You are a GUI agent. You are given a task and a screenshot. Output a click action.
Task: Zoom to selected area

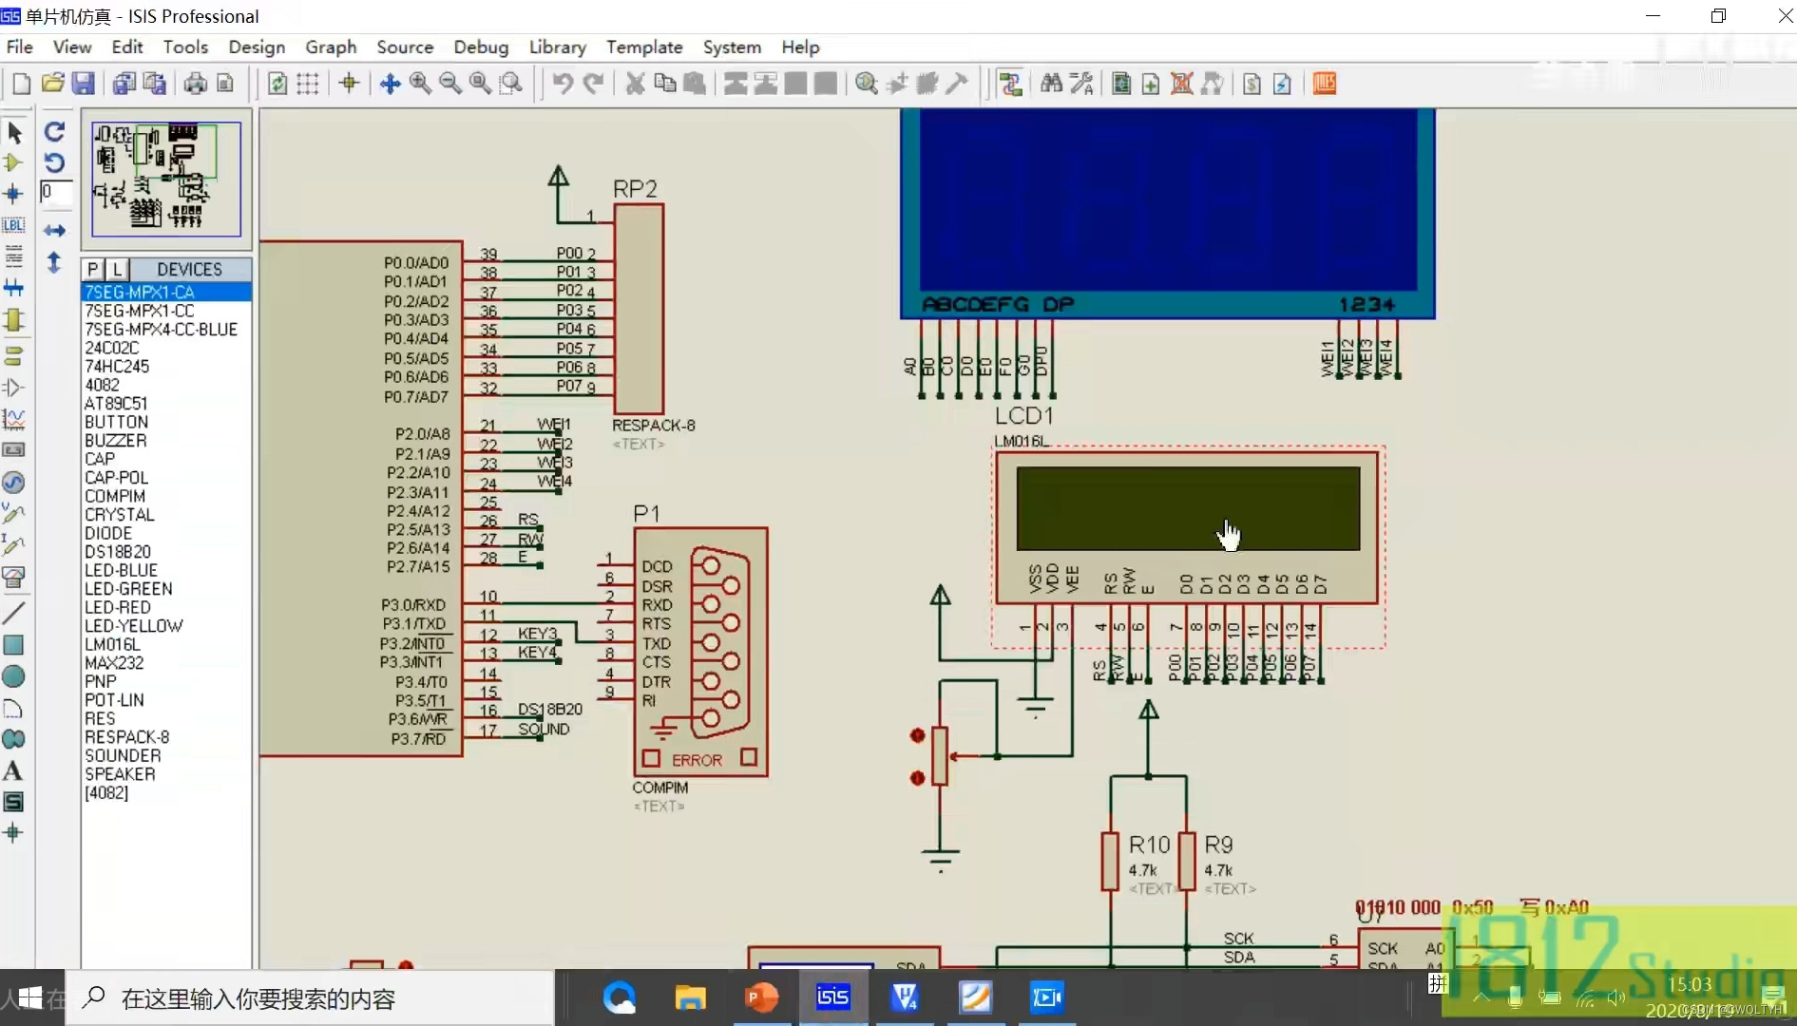(x=511, y=84)
